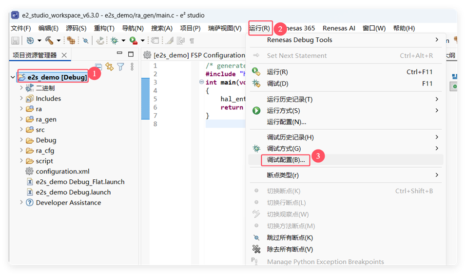Open the 文件(F) menu
This screenshot has height=274, width=466.
point(21,28)
